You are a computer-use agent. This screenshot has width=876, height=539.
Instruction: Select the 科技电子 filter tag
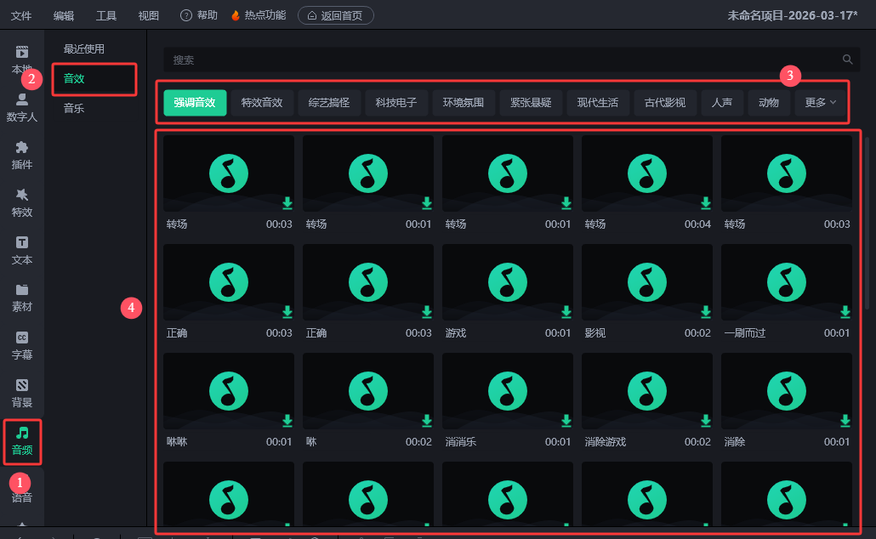(x=396, y=103)
